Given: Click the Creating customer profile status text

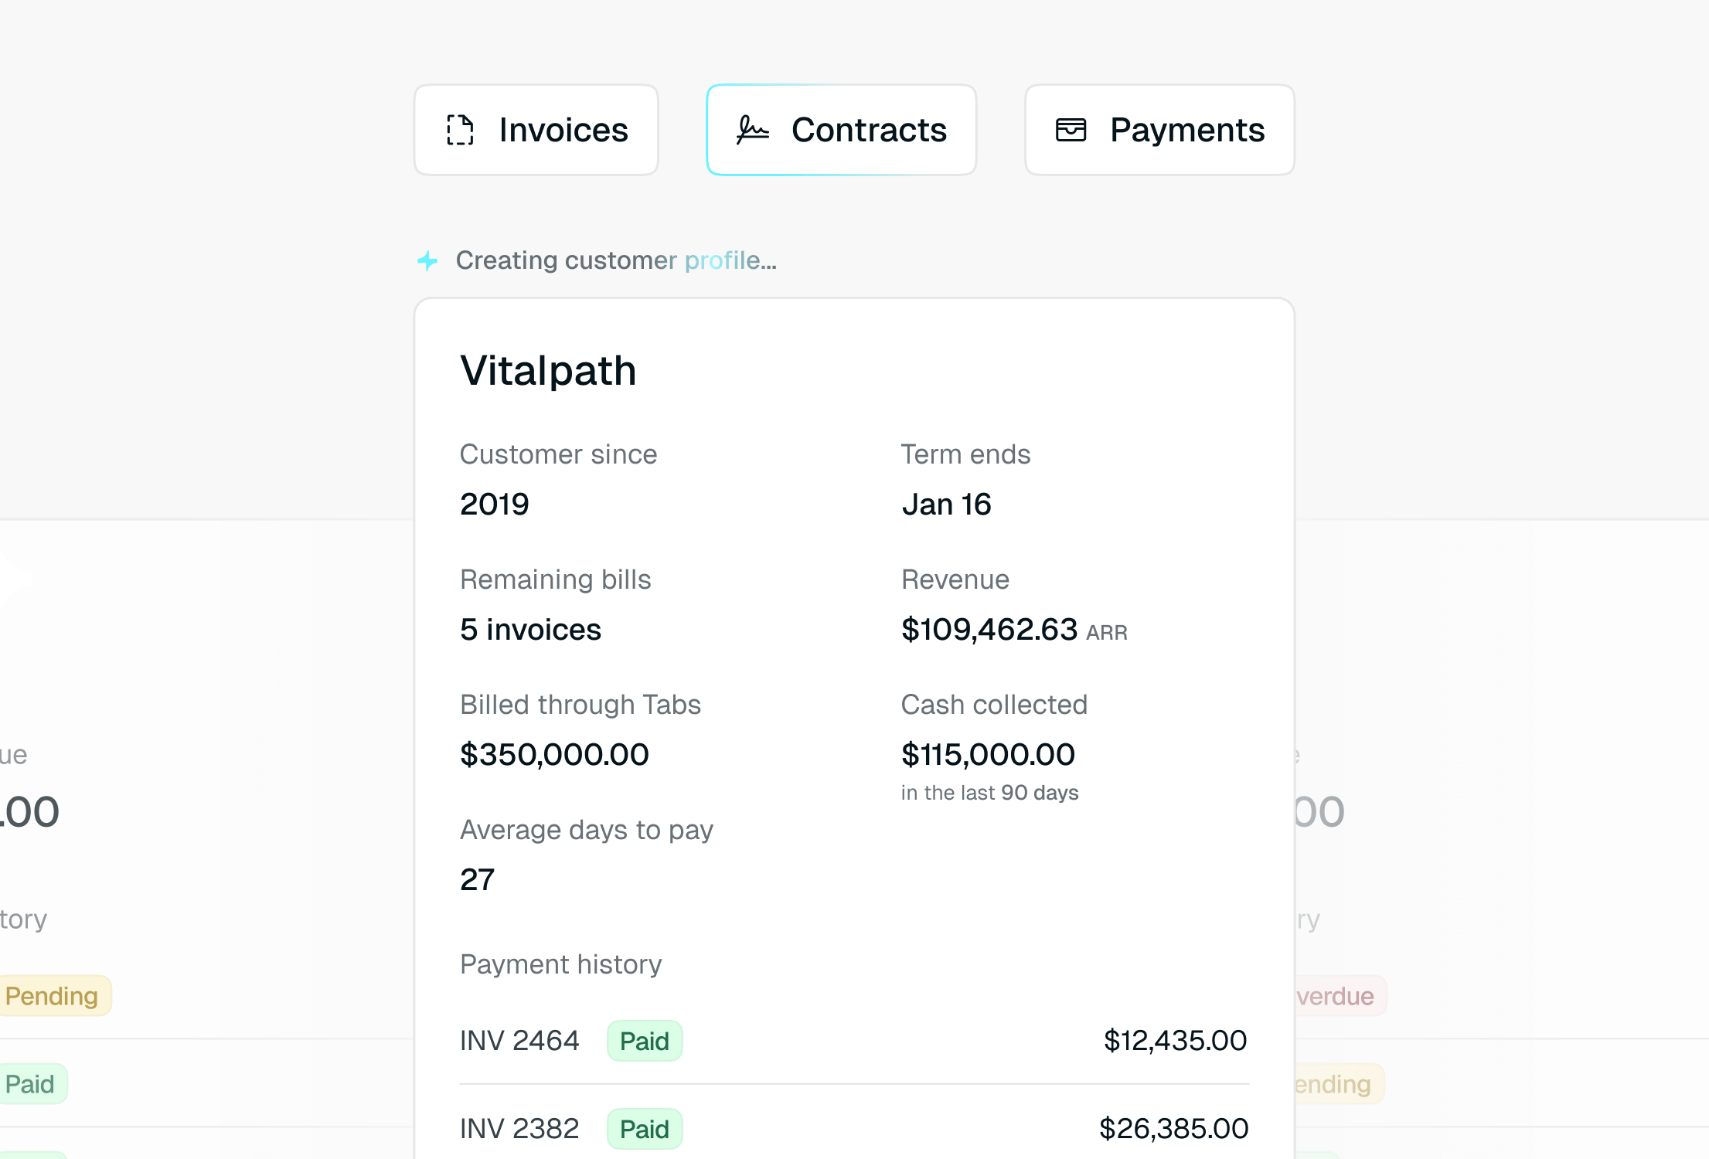Looking at the screenshot, I should point(616,260).
